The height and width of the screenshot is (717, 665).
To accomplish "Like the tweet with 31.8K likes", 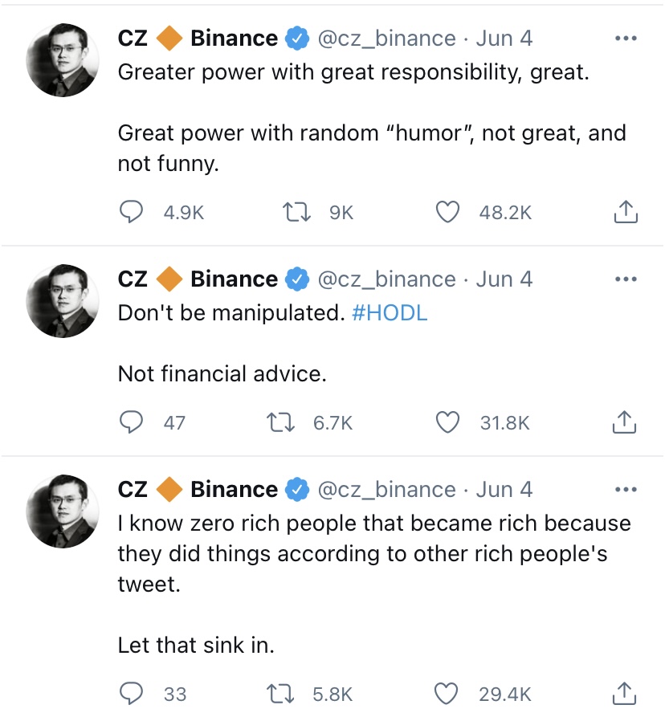I will (447, 422).
